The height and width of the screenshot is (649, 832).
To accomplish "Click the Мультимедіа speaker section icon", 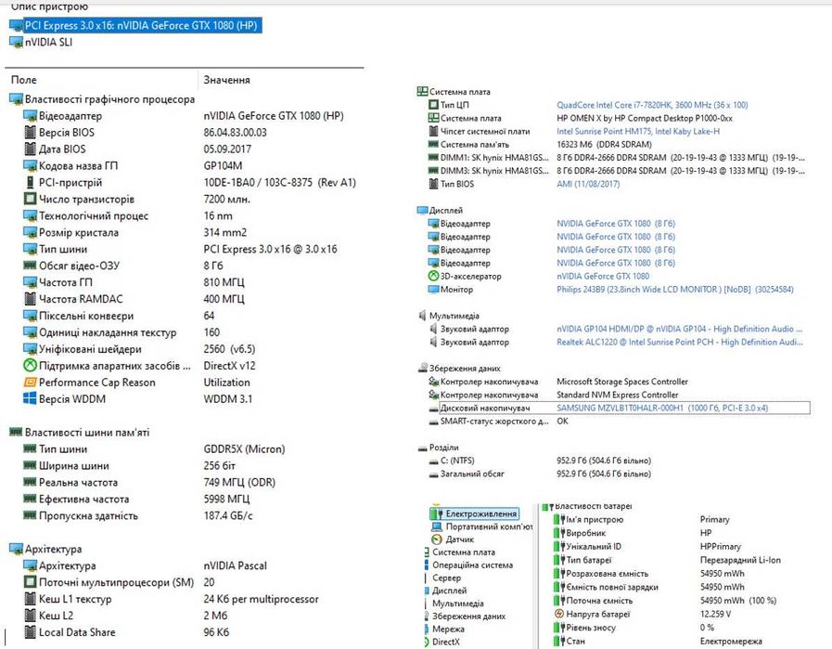I will pyautogui.click(x=422, y=316).
